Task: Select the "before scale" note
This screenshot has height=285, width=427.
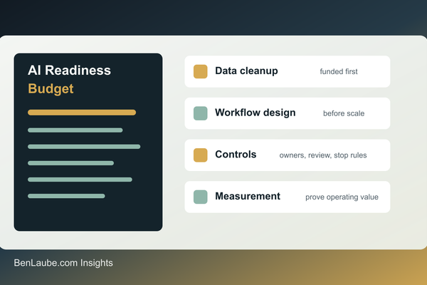Action: (x=344, y=113)
